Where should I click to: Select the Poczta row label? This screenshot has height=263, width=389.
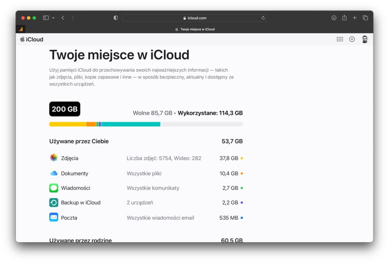point(69,218)
